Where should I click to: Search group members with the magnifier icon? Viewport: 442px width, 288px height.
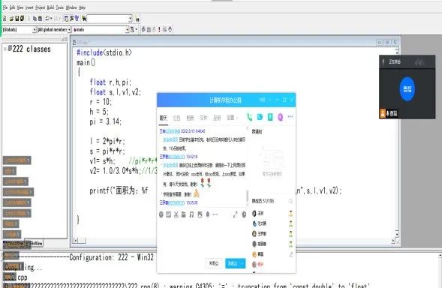coord(290,201)
